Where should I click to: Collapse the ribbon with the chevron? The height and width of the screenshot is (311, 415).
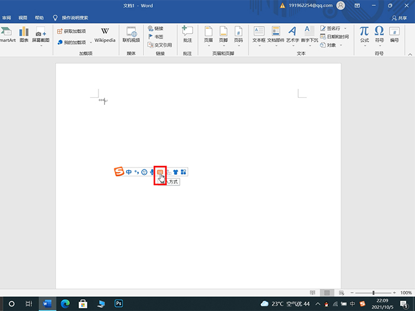410,54
